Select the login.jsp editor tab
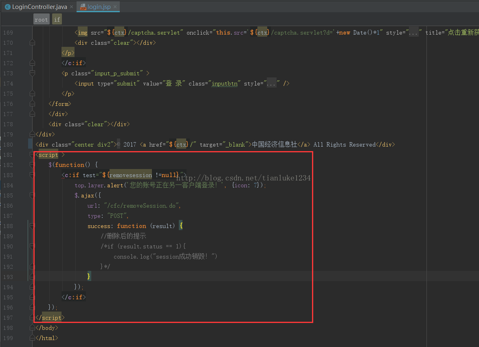 click(99, 7)
